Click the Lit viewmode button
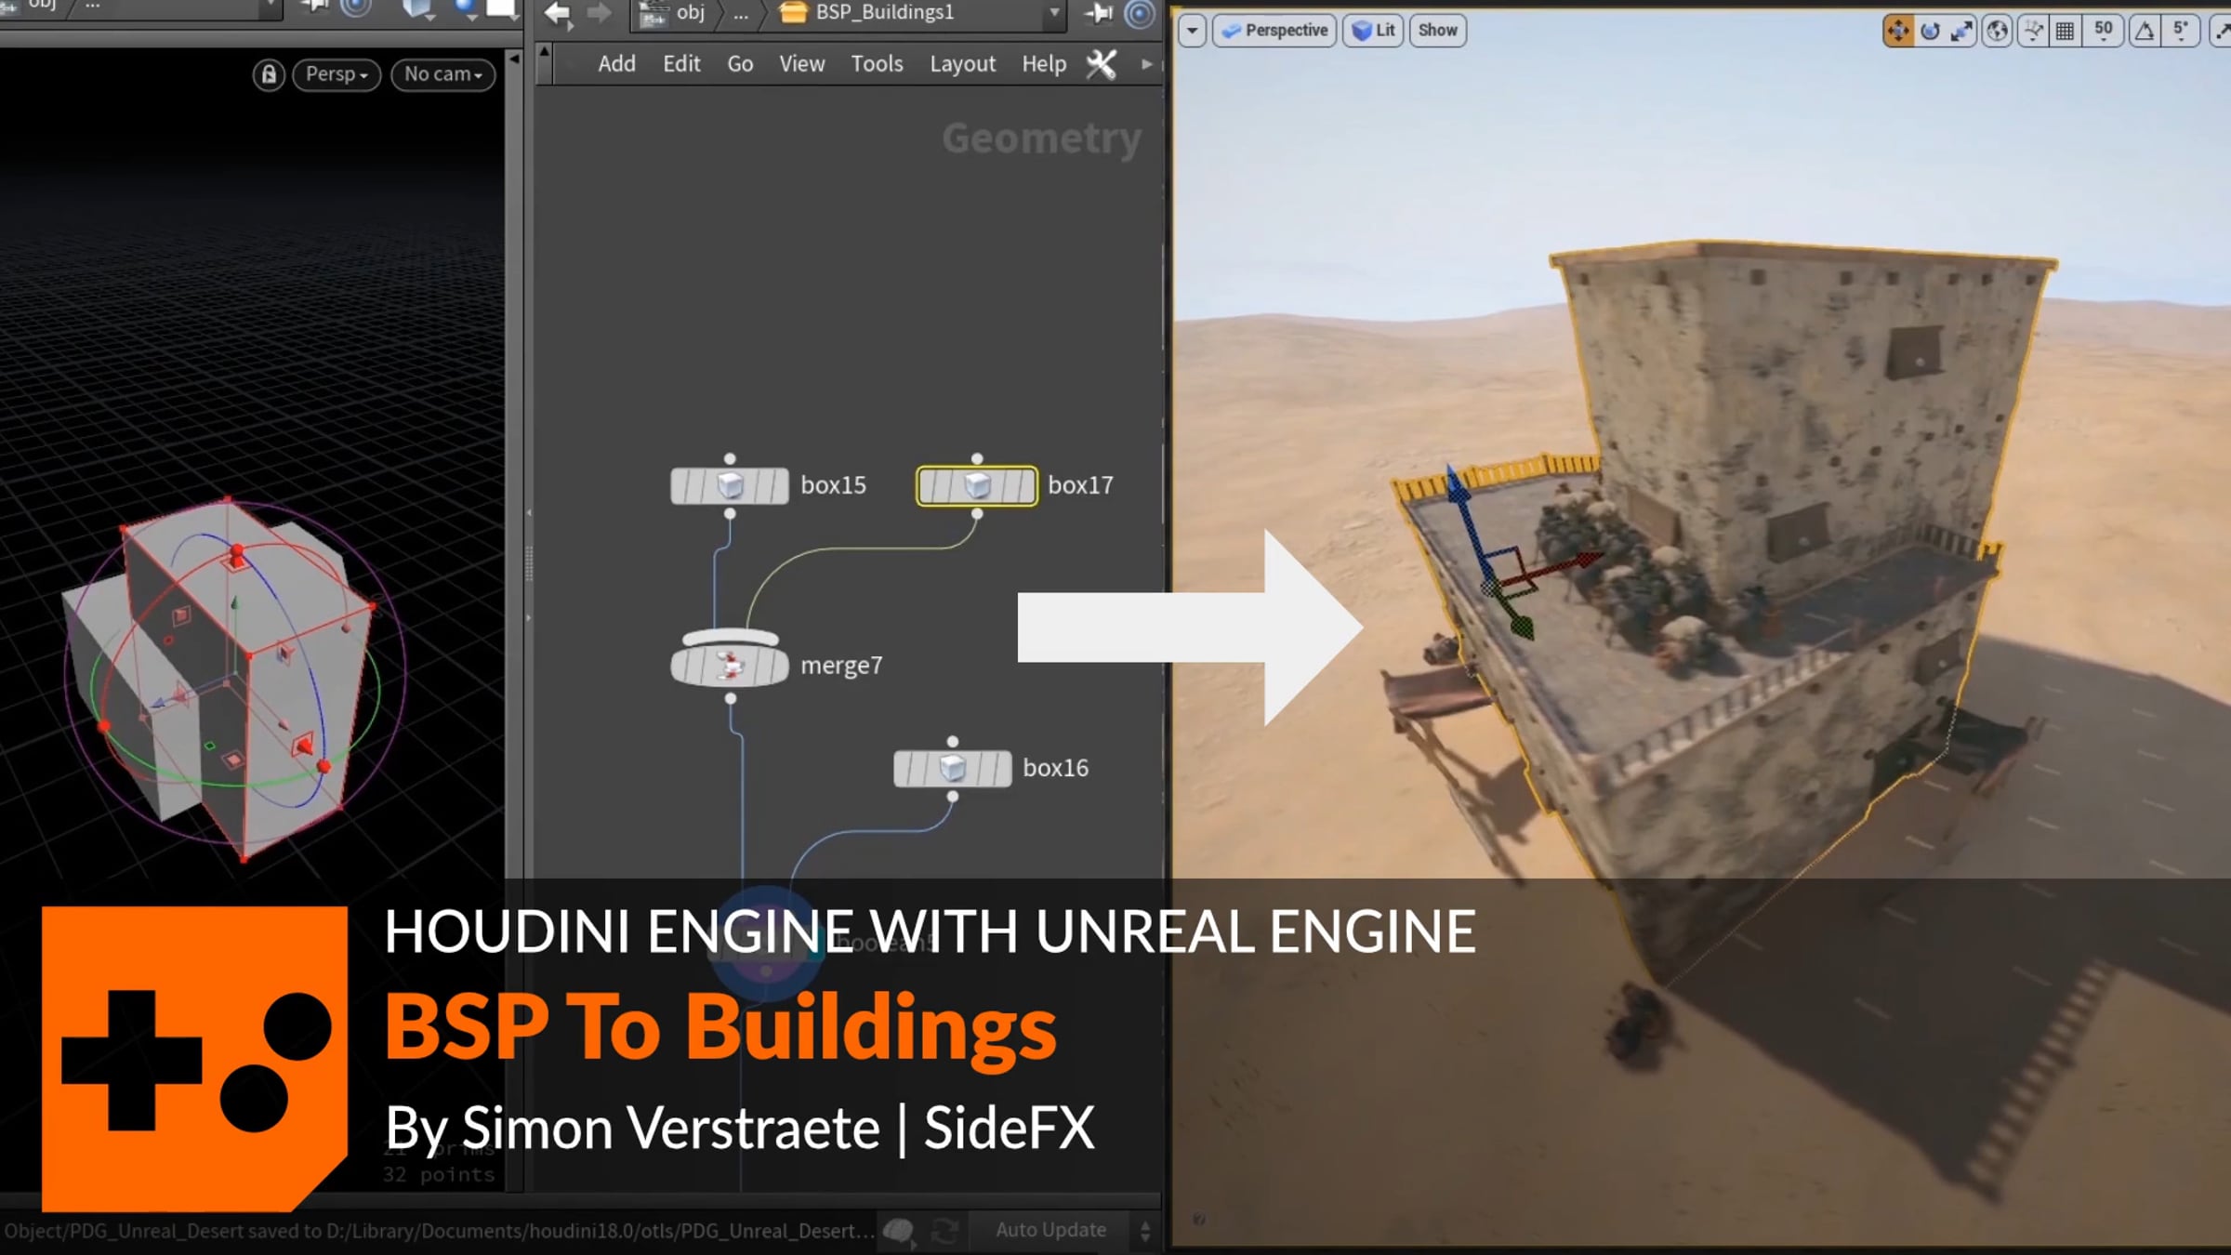This screenshot has width=2231, height=1255. tap(1374, 30)
